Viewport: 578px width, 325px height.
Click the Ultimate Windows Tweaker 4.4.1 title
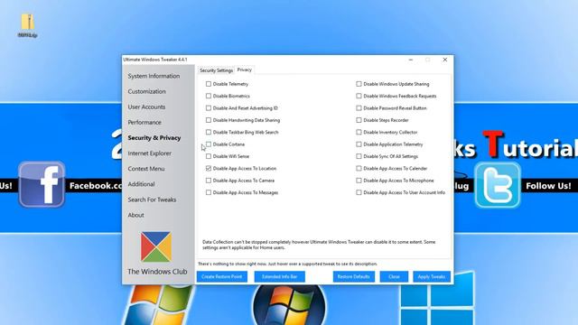pyautogui.click(x=155, y=60)
